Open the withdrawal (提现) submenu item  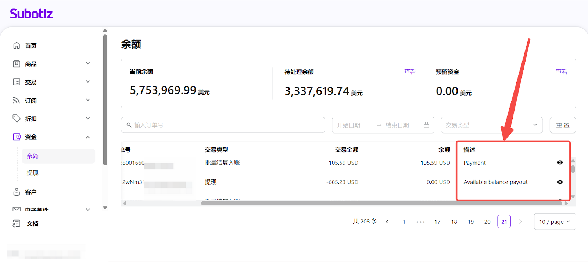pyautogui.click(x=33, y=173)
